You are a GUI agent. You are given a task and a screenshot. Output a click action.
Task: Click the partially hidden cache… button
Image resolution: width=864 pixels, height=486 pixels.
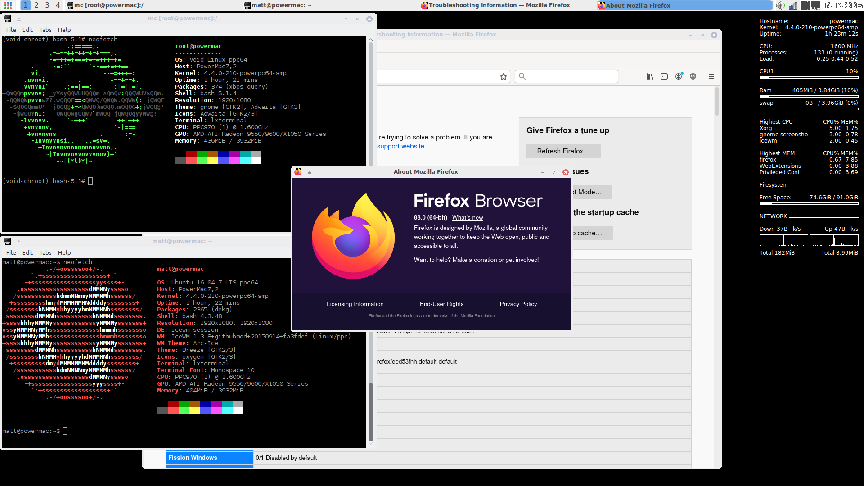[592, 233]
